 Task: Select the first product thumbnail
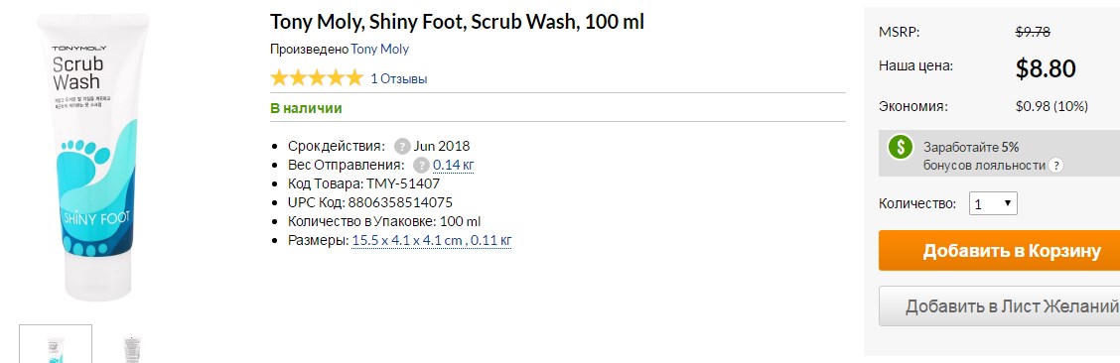[x=56, y=344]
